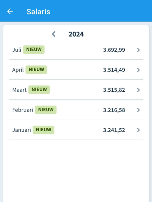Click the 3.692,99 amount
152x202 pixels.
pyautogui.click(x=114, y=50)
